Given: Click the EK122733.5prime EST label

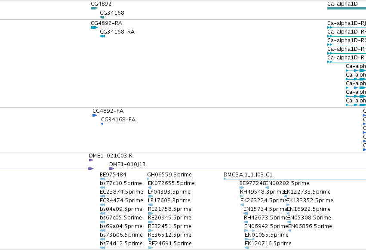Looking at the screenshot, I should [308, 191].
